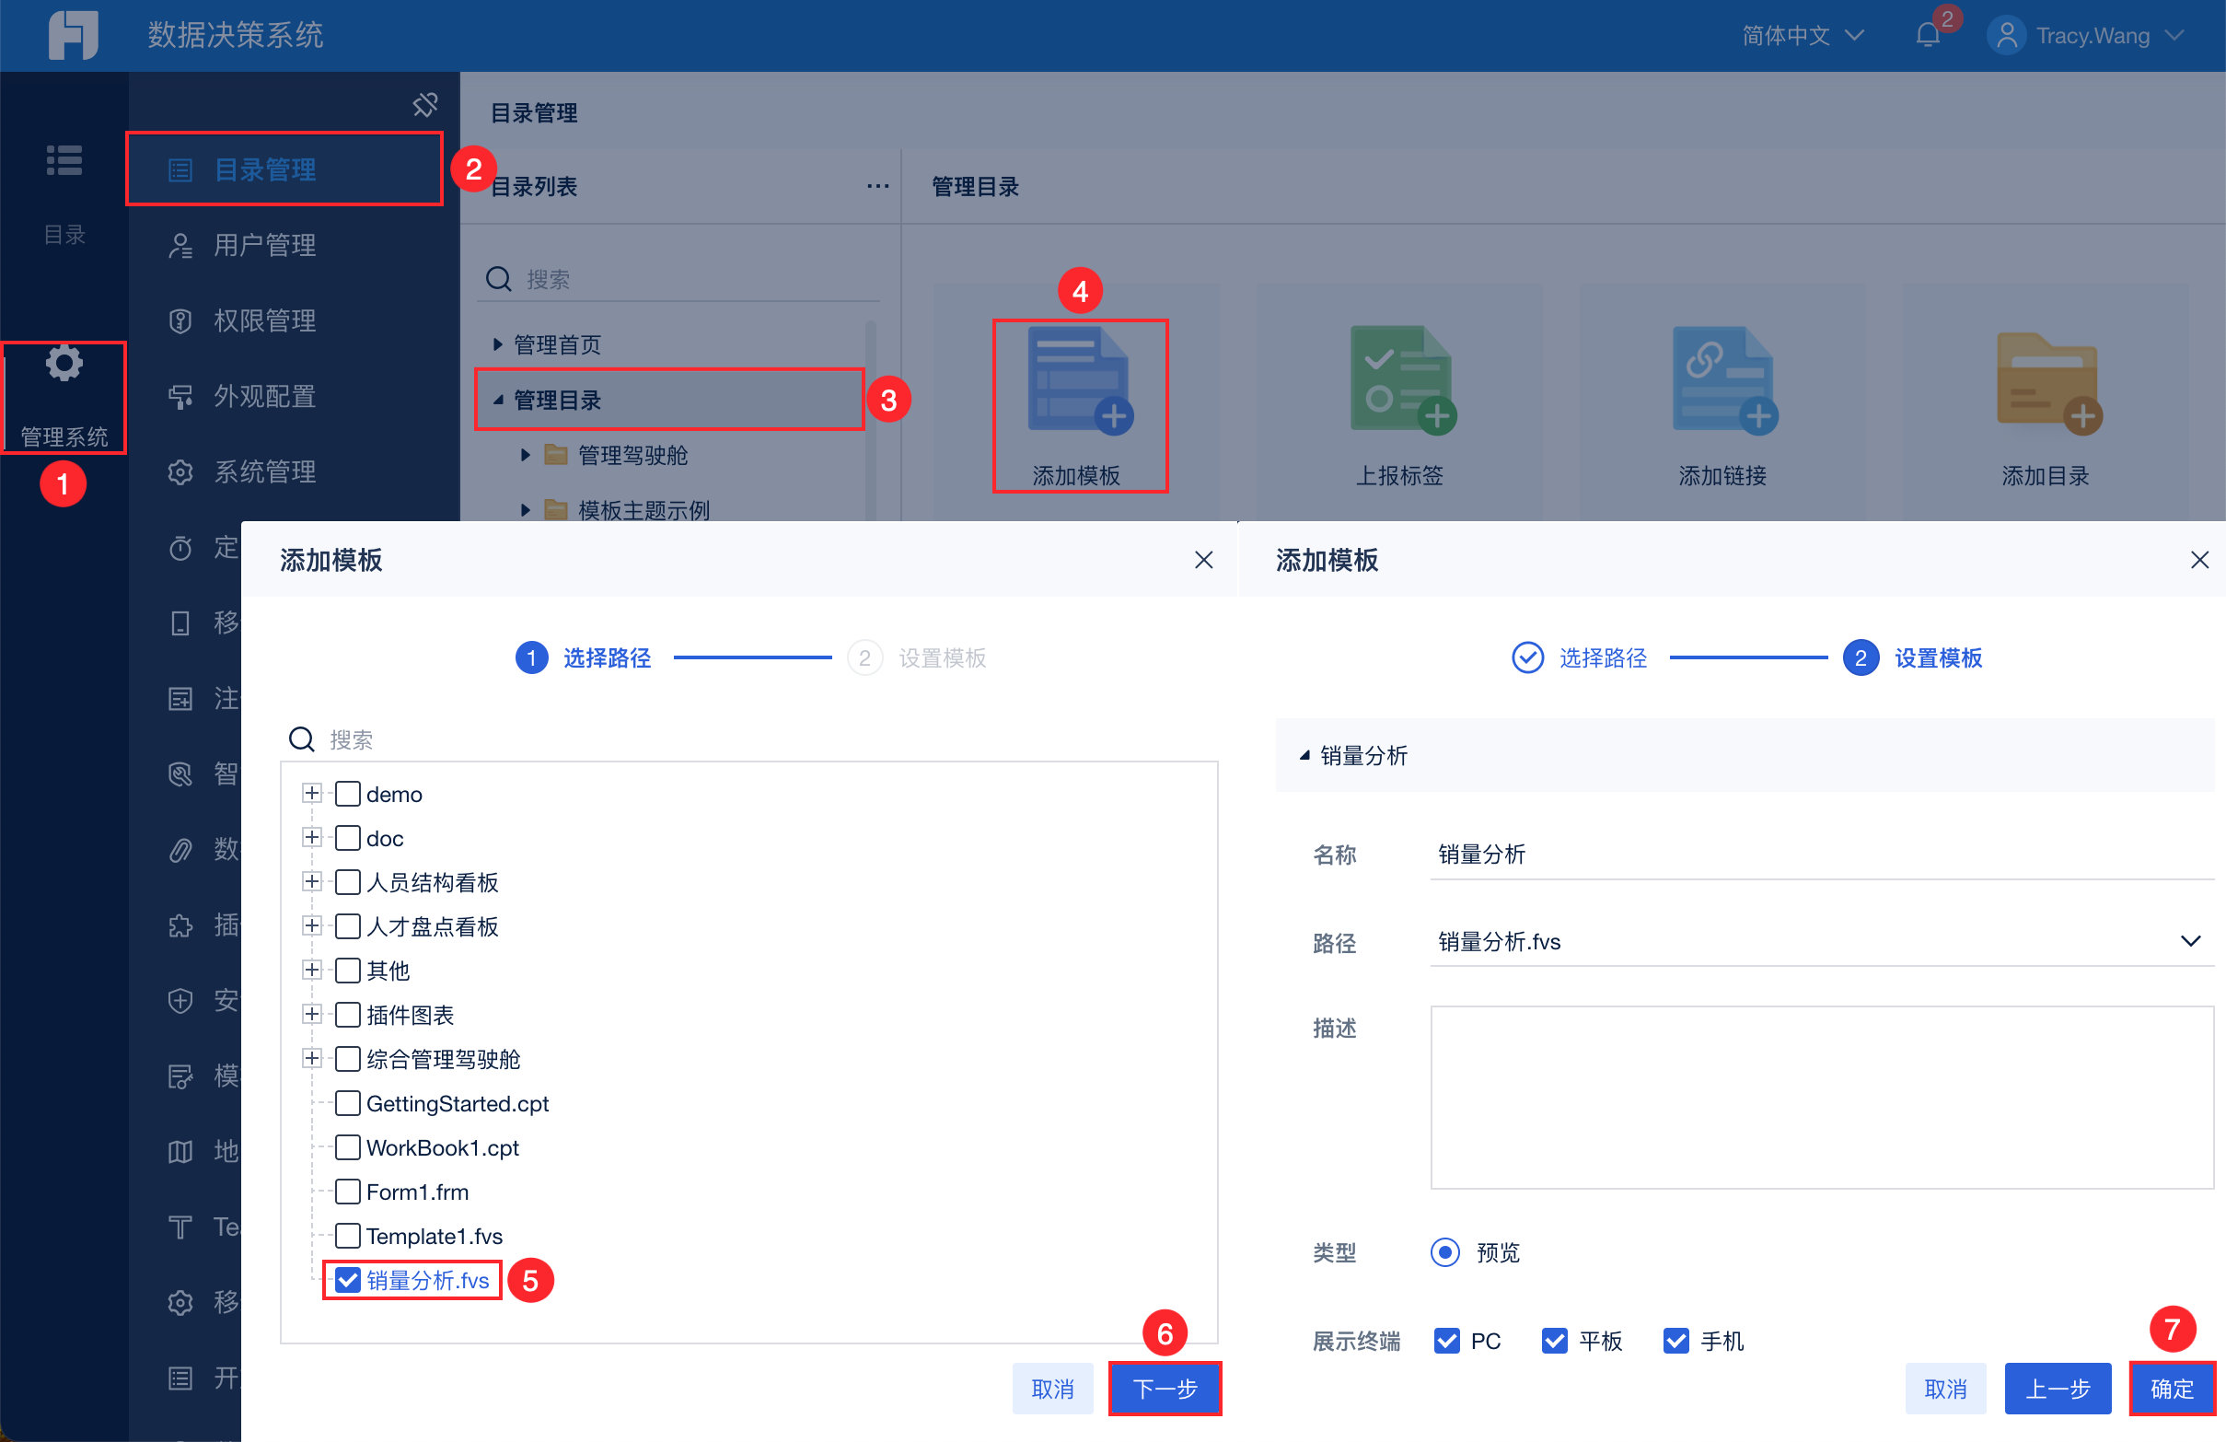Click the 下一步 button
The height and width of the screenshot is (1442, 2226).
pyautogui.click(x=1165, y=1389)
